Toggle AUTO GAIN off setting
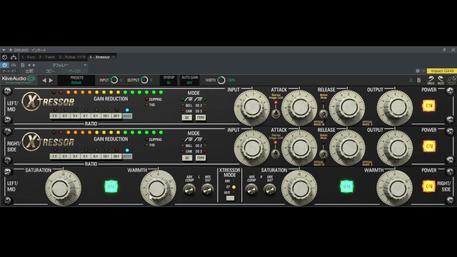Viewport: 457px width, 257px height. 190,80
